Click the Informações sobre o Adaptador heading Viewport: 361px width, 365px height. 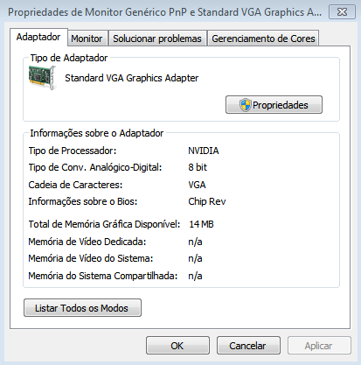click(97, 133)
